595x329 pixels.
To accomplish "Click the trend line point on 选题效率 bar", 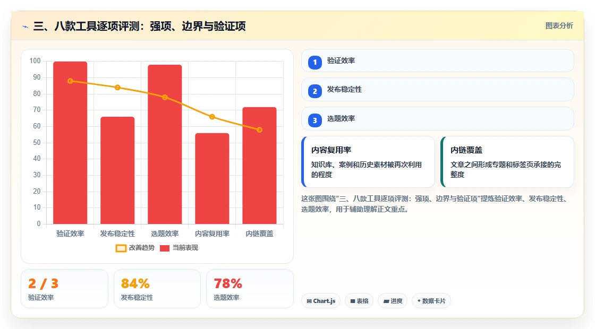I will 165,98.
